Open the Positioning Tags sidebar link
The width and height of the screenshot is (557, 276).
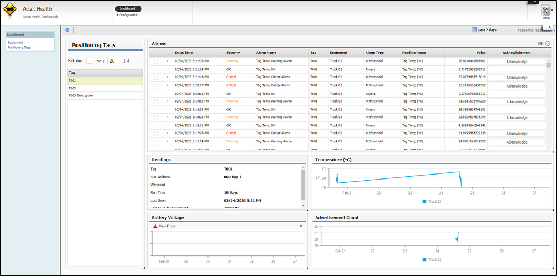click(x=19, y=47)
